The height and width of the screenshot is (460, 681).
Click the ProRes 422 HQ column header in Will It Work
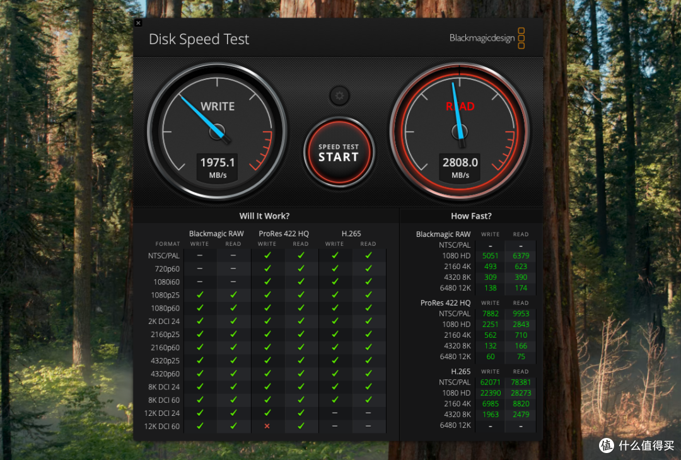click(x=284, y=234)
